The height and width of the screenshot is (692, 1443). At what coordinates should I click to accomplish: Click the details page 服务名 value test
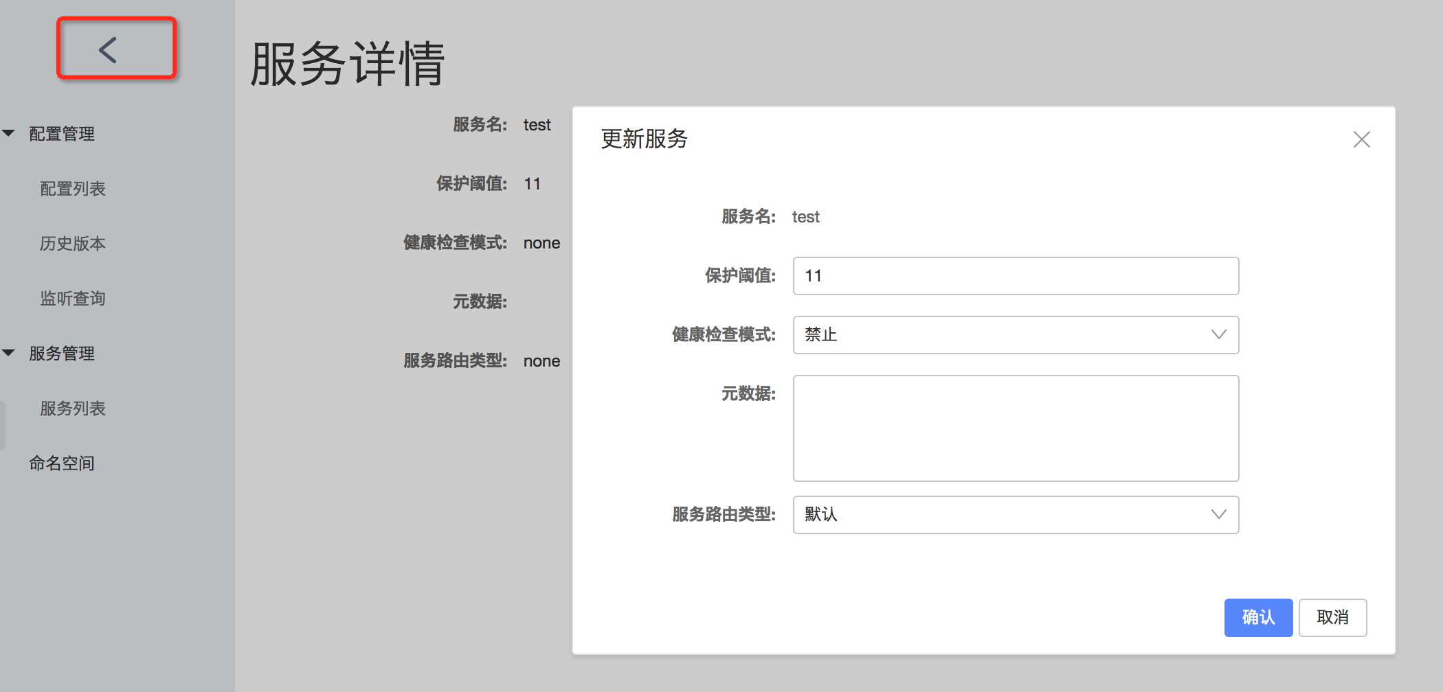[537, 125]
